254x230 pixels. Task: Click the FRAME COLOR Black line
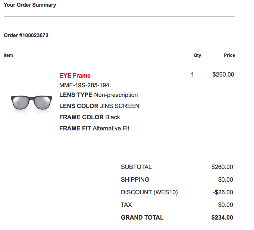tap(90, 117)
